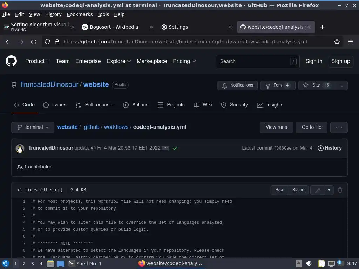This screenshot has height=269, width=359.
Task: Open the Code repository tab
Action: pyautogui.click(x=25, y=105)
